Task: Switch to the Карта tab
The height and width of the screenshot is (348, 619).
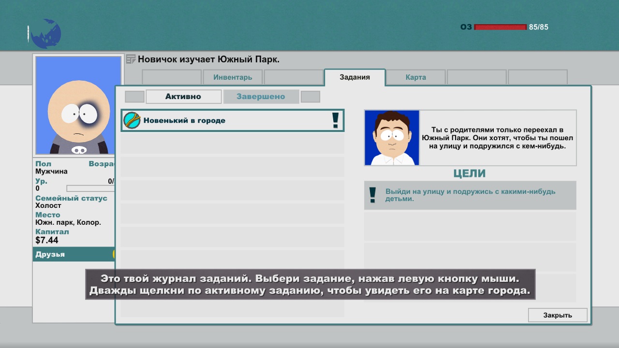Action: (x=415, y=77)
